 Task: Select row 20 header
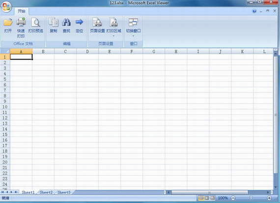click(5, 162)
